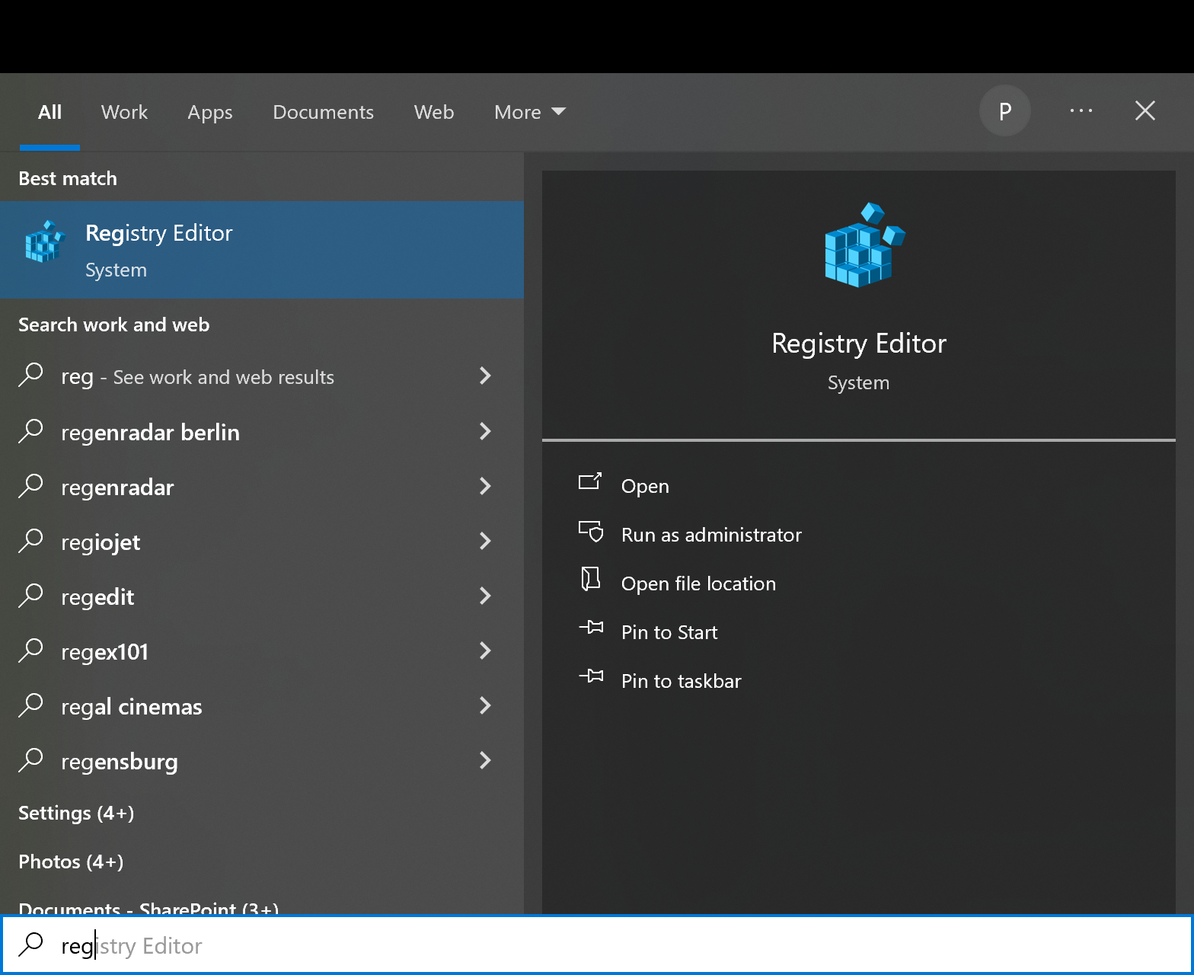Click the pin icon for Pin to taskbar
Screen dimensions: 1194x975
[591, 676]
